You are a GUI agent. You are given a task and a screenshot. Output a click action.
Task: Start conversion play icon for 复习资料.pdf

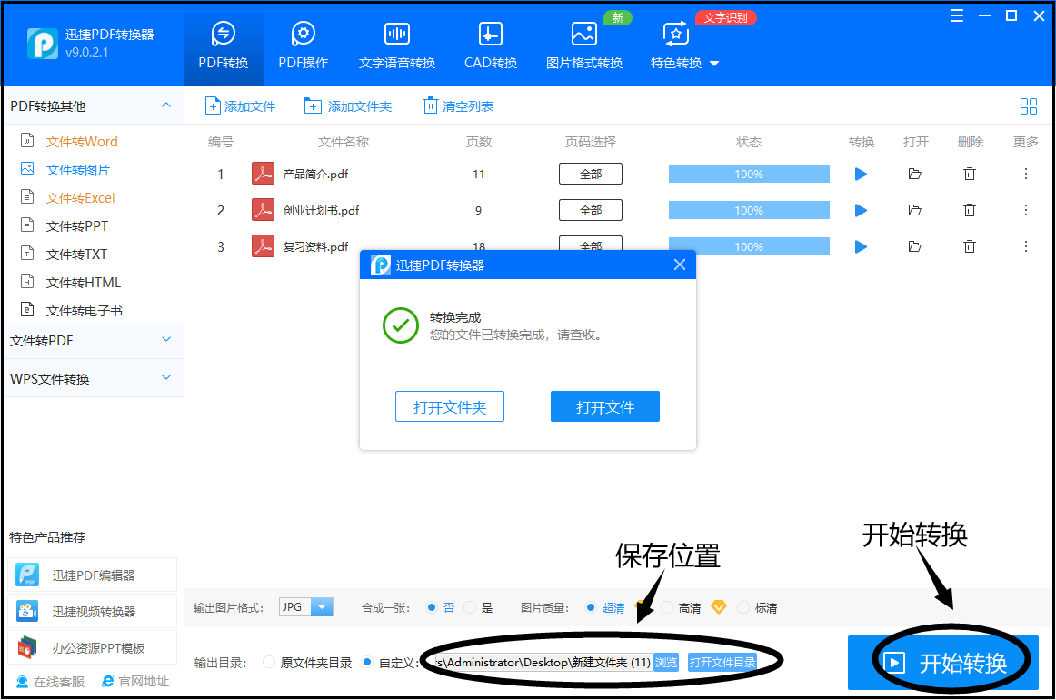[861, 246]
